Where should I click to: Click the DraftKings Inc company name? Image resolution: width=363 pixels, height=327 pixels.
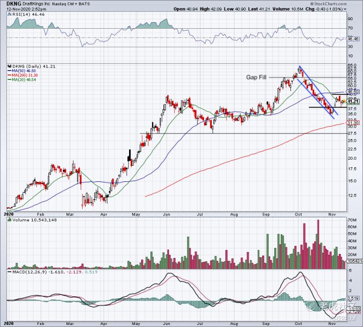point(37,4)
